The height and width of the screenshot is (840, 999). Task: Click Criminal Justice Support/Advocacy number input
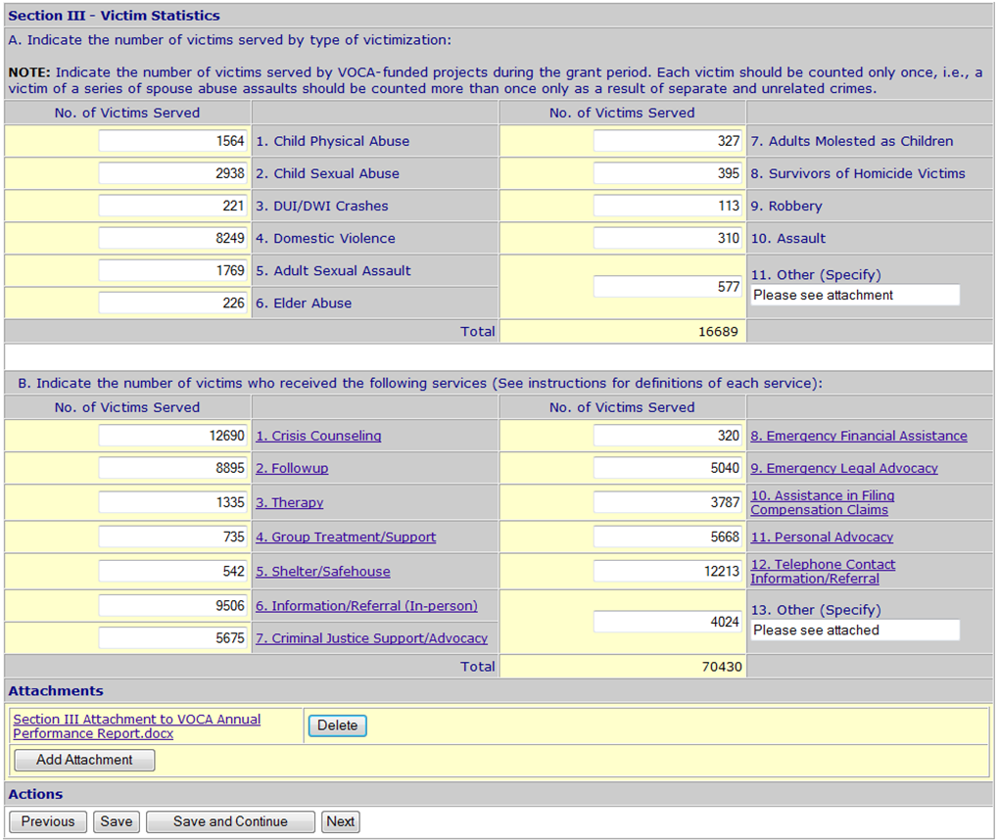172,638
